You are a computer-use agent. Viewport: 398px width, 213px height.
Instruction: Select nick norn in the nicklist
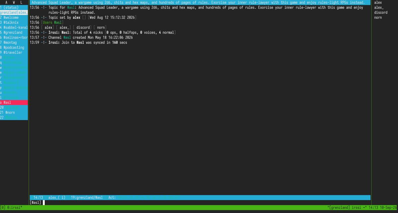[x=378, y=17]
